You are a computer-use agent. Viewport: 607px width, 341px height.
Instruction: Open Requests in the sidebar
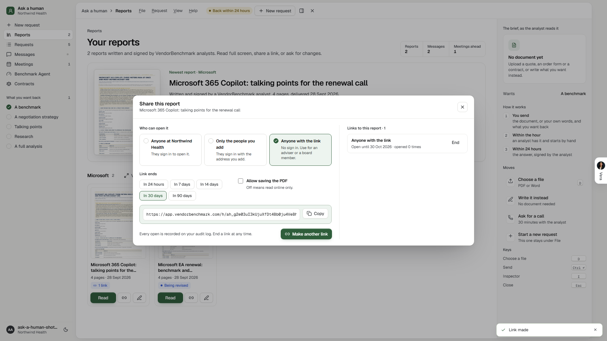[x=38, y=45]
